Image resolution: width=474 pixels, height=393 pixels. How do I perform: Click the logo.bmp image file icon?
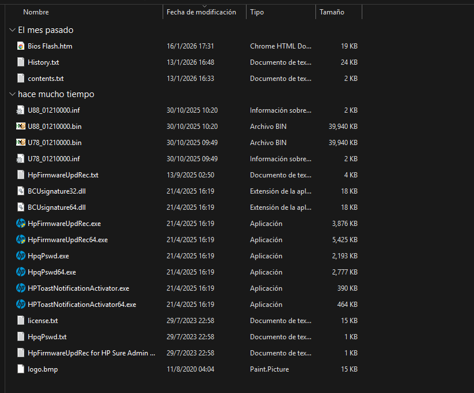pos(21,369)
